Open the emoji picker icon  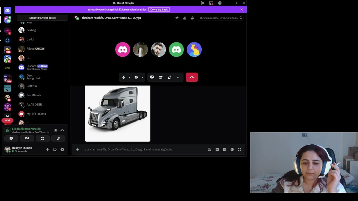(x=232, y=150)
